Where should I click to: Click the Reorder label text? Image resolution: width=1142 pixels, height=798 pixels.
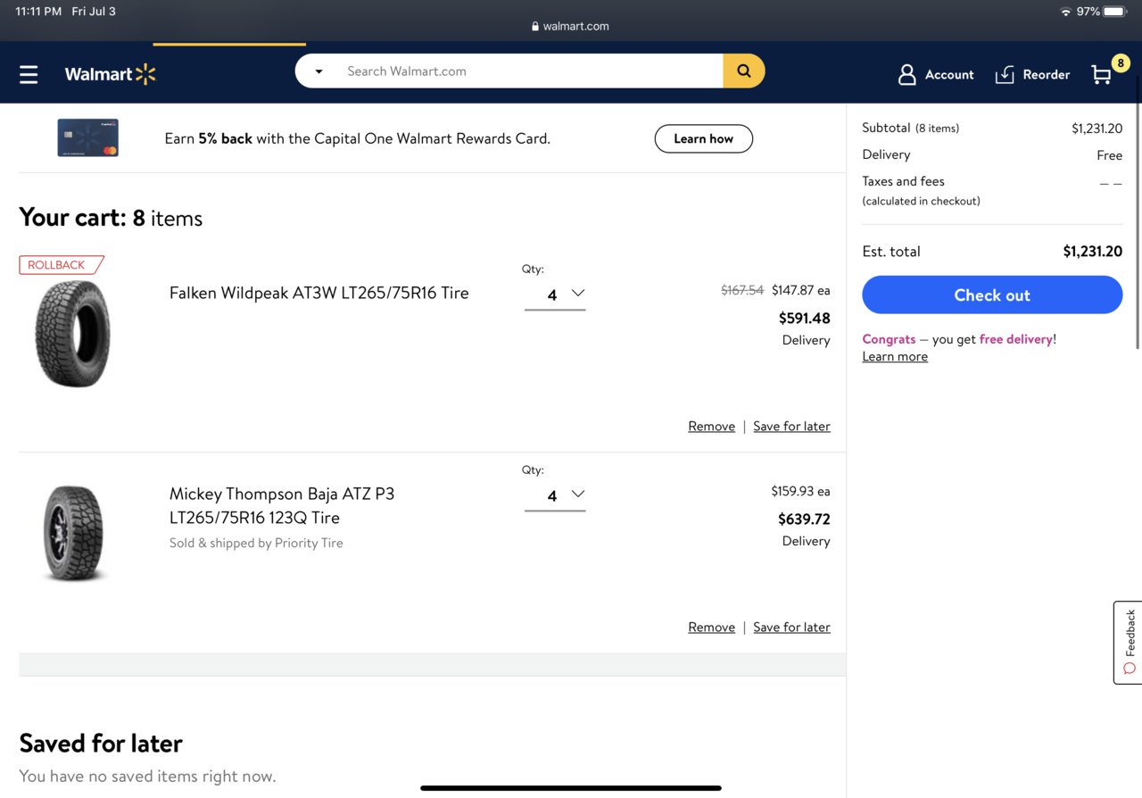pos(1046,74)
